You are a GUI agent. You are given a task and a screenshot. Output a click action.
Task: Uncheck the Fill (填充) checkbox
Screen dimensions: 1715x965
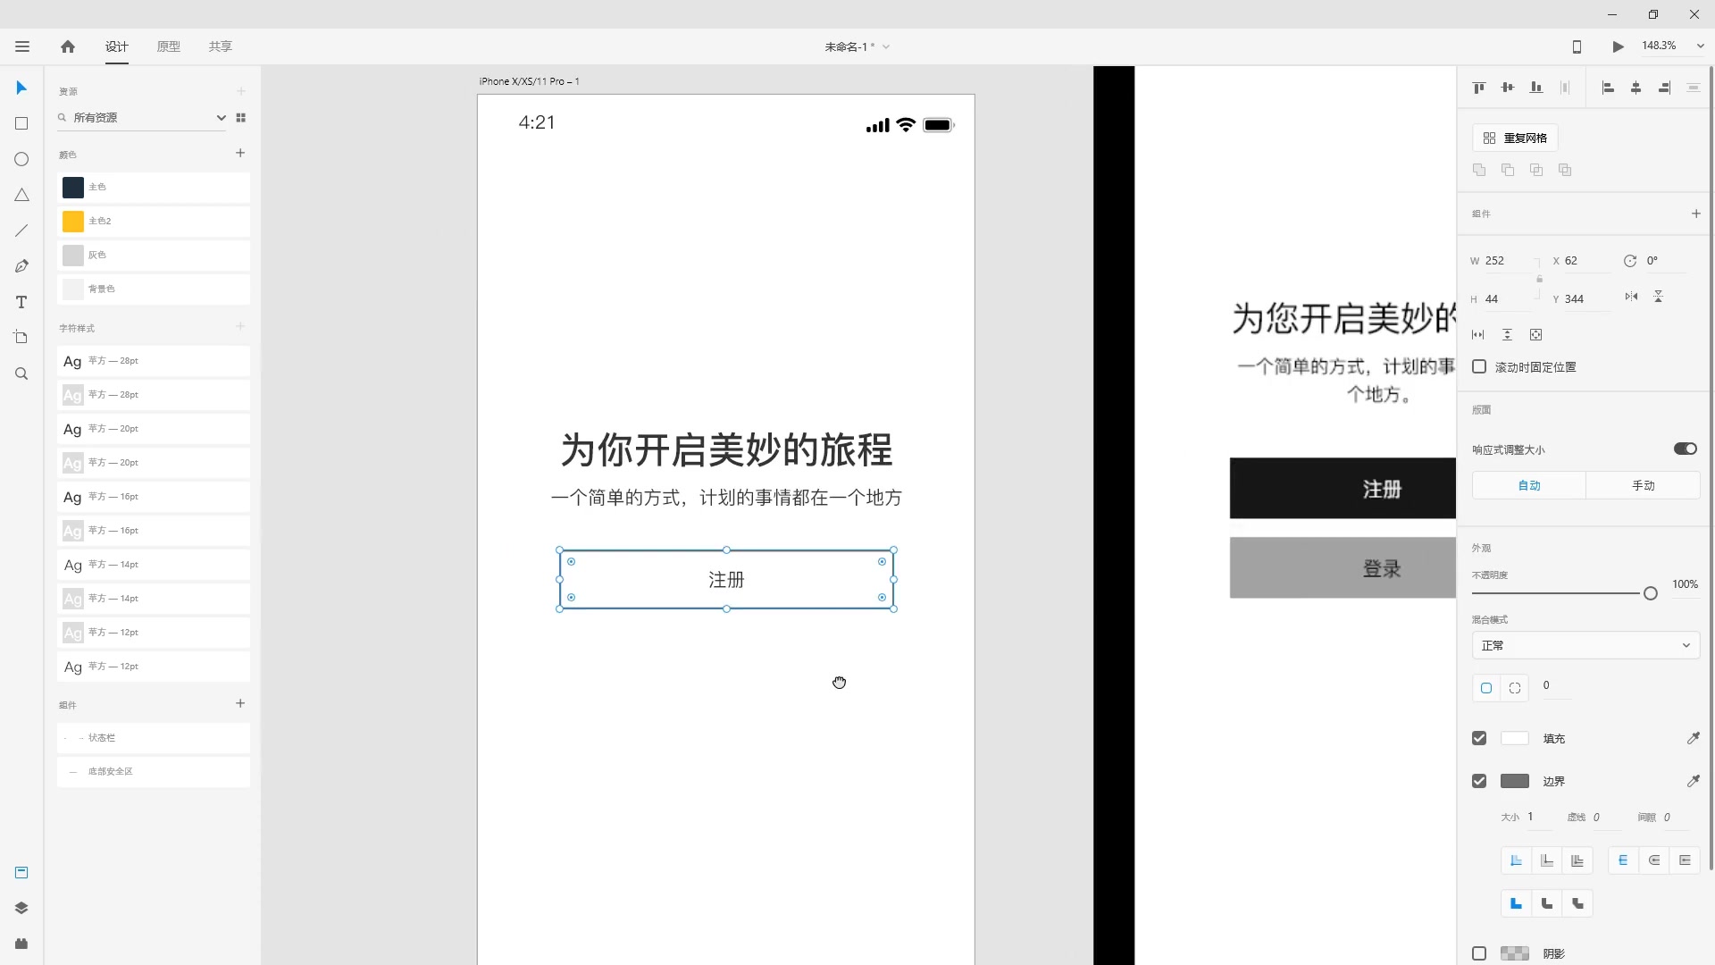coord(1479,738)
